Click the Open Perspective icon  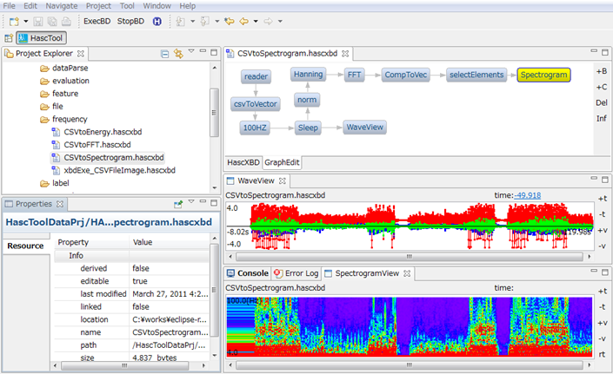point(8,38)
